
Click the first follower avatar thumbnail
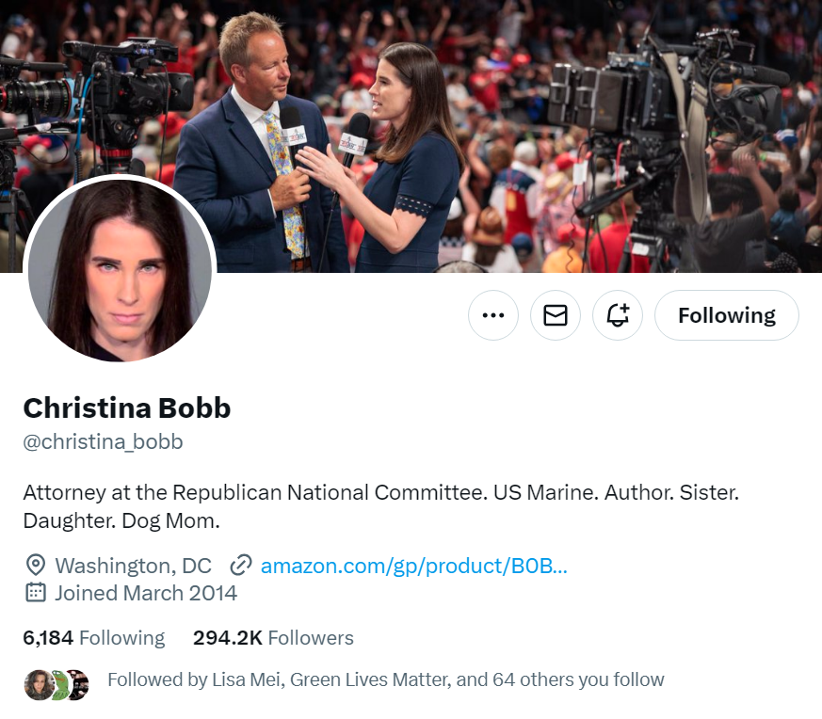tap(38, 684)
